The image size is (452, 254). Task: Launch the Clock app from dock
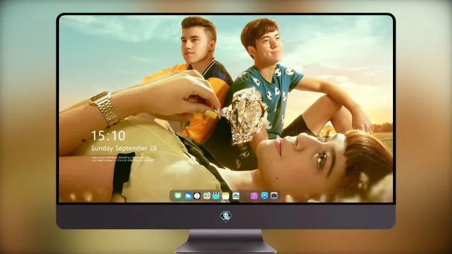pyautogui.click(x=197, y=196)
